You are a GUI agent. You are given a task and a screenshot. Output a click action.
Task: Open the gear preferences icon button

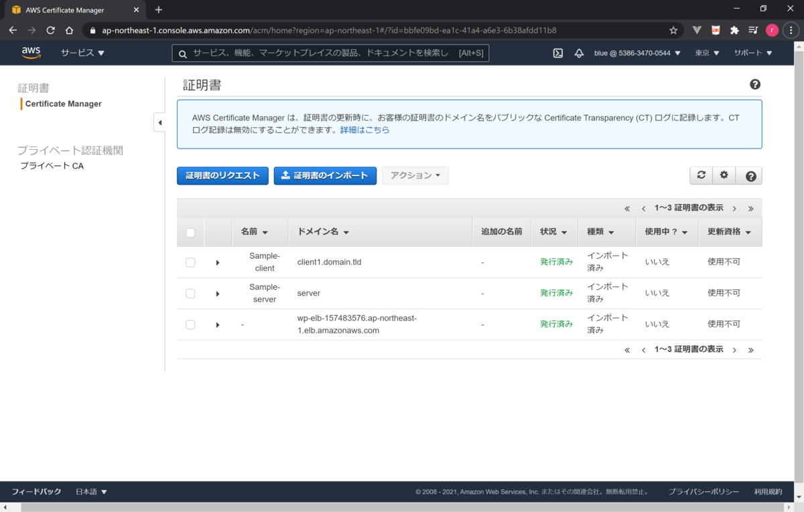click(x=724, y=175)
